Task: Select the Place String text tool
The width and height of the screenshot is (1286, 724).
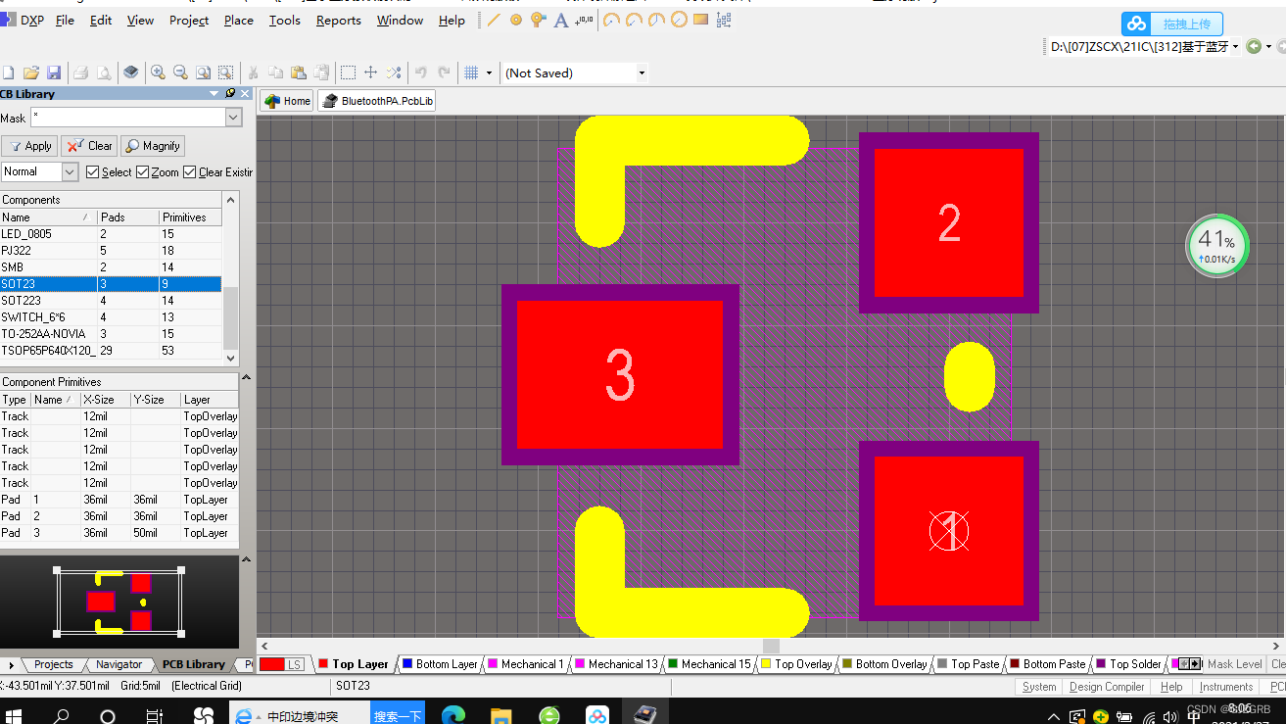Action: click(561, 20)
